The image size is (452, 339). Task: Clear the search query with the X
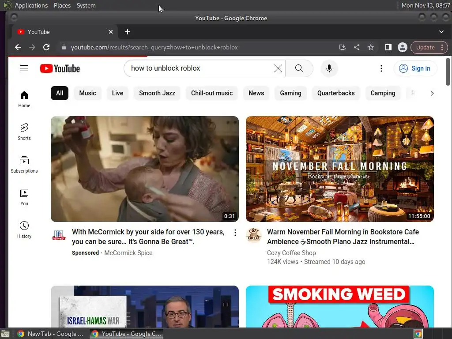[278, 68]
